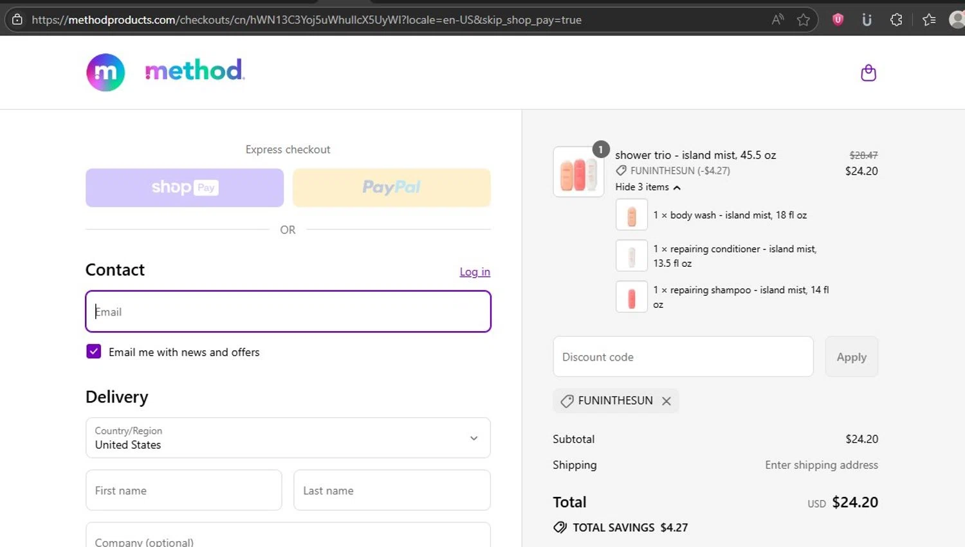Click the browser URL address text

click(306, 20)
